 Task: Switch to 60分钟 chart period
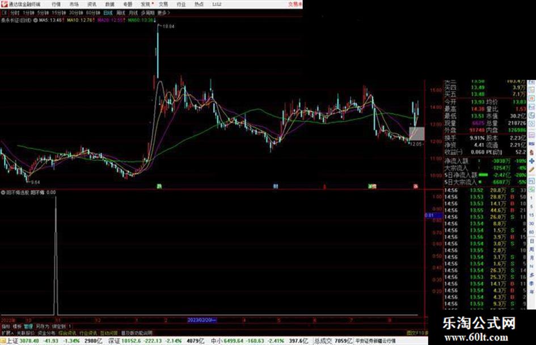point(93,13)
